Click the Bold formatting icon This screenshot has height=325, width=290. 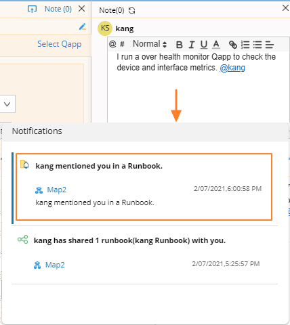coord(180,45)
